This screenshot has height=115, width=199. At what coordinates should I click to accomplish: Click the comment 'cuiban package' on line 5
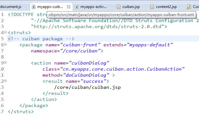point(41,39)
